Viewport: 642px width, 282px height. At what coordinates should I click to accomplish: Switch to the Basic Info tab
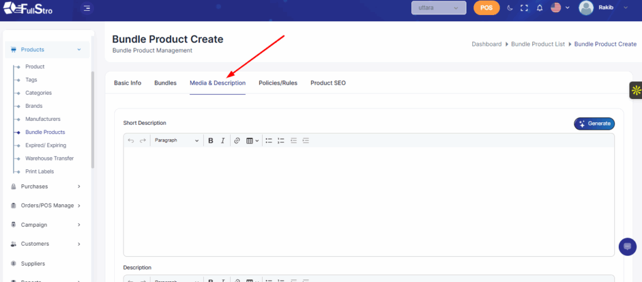click(127, 83)
